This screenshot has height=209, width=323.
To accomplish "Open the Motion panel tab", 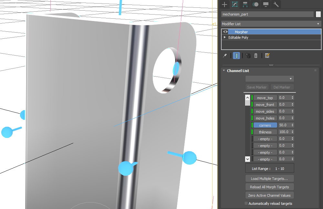I will (x=255, y=4).
